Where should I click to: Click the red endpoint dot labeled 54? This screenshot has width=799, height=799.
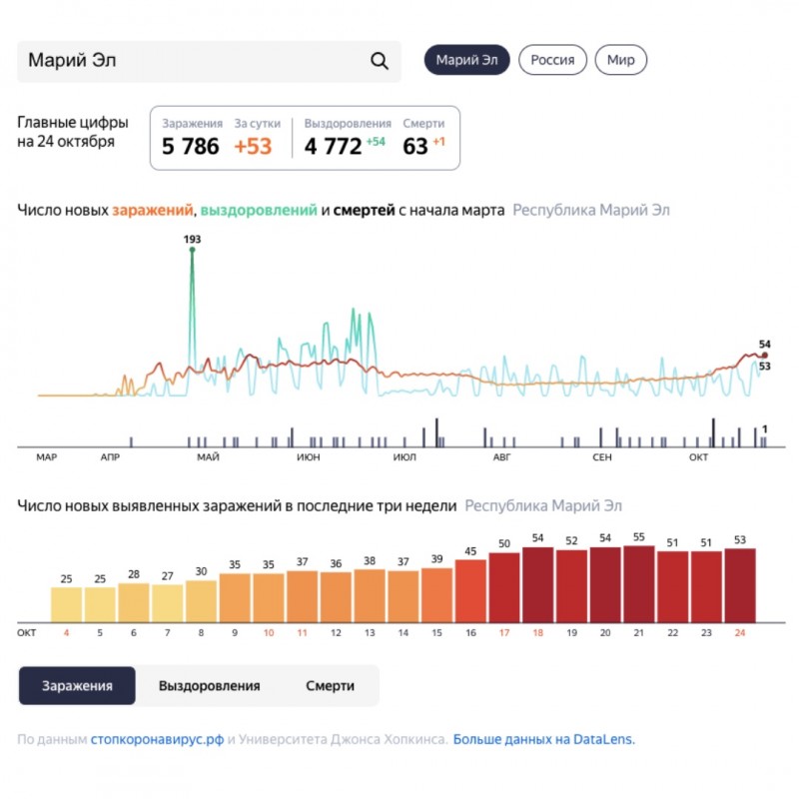[765, 355]
